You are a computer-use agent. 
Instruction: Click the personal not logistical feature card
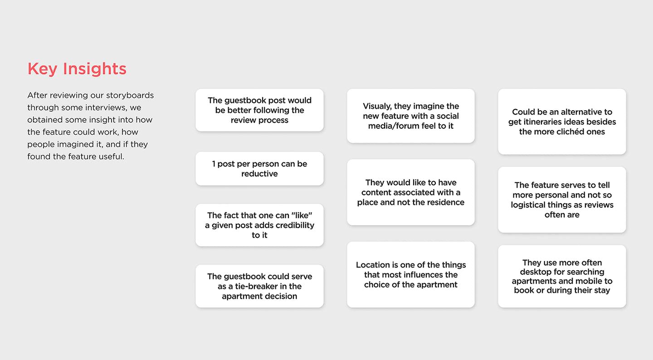[x=562, y=200]
